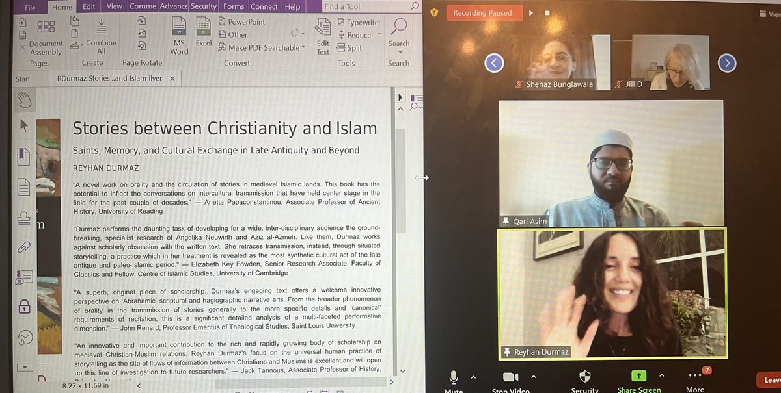781x393 pixels.
Task: Open the Stamp panel icon in sidebar
Action: [x=23, y=217]
